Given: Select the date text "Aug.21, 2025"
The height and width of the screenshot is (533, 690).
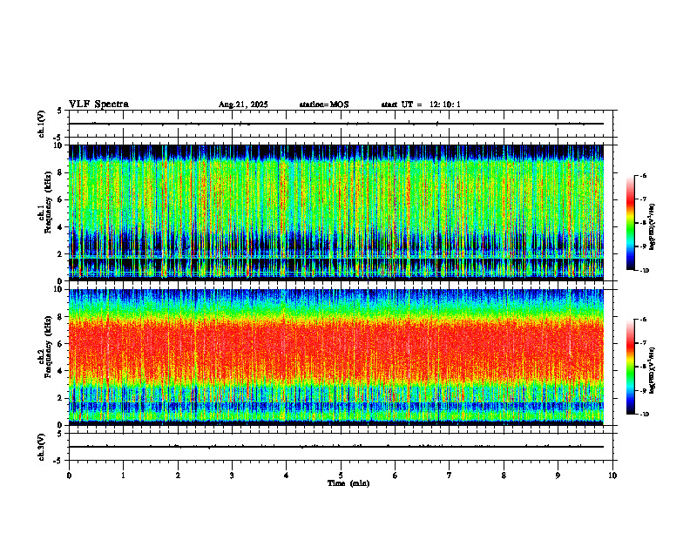Looking at the screenshot, I should point(243,105).
